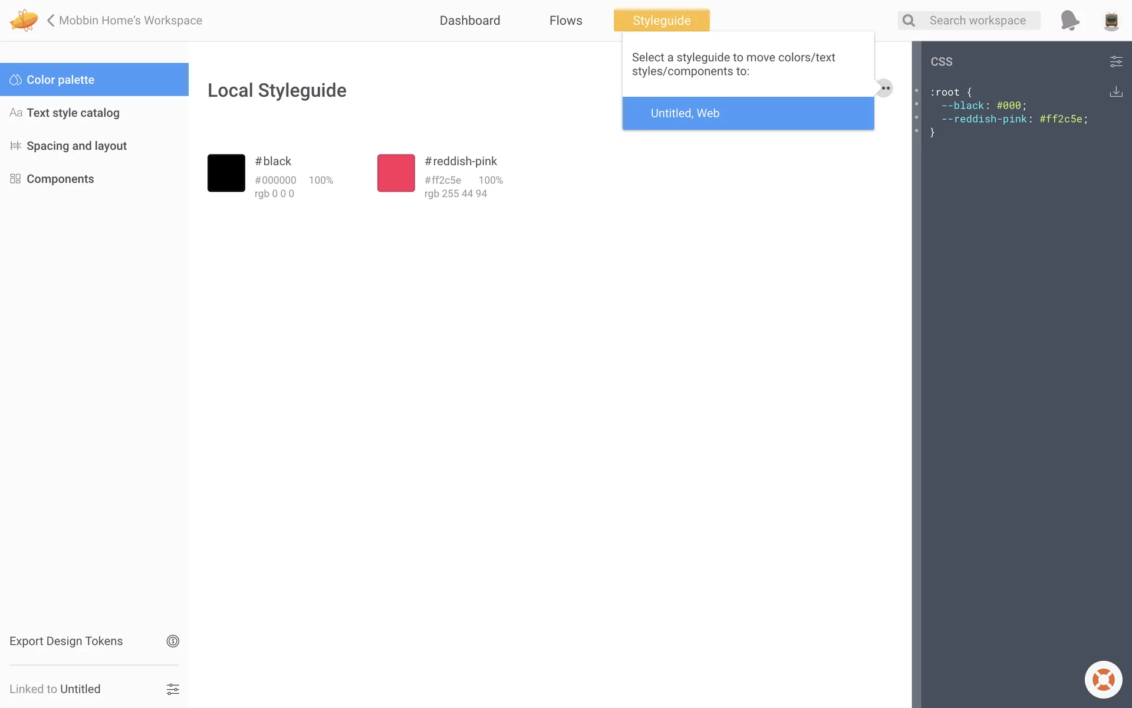
Task: Focus the Search workspace field
Action: click(x=978, y=21)
